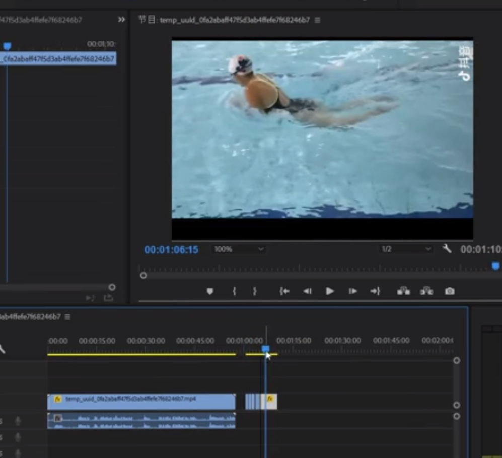Step forward one frame
502x458 pixels.
point(353,291)
